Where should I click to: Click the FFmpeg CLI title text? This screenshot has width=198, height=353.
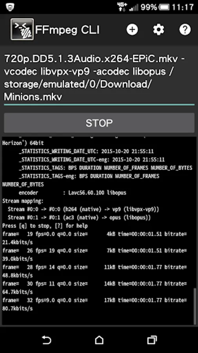(x=67, y=30)
